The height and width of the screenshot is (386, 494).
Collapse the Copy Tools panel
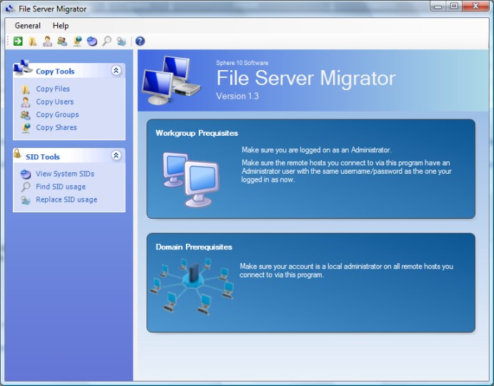pyautogui.click(x=116, y=71)
